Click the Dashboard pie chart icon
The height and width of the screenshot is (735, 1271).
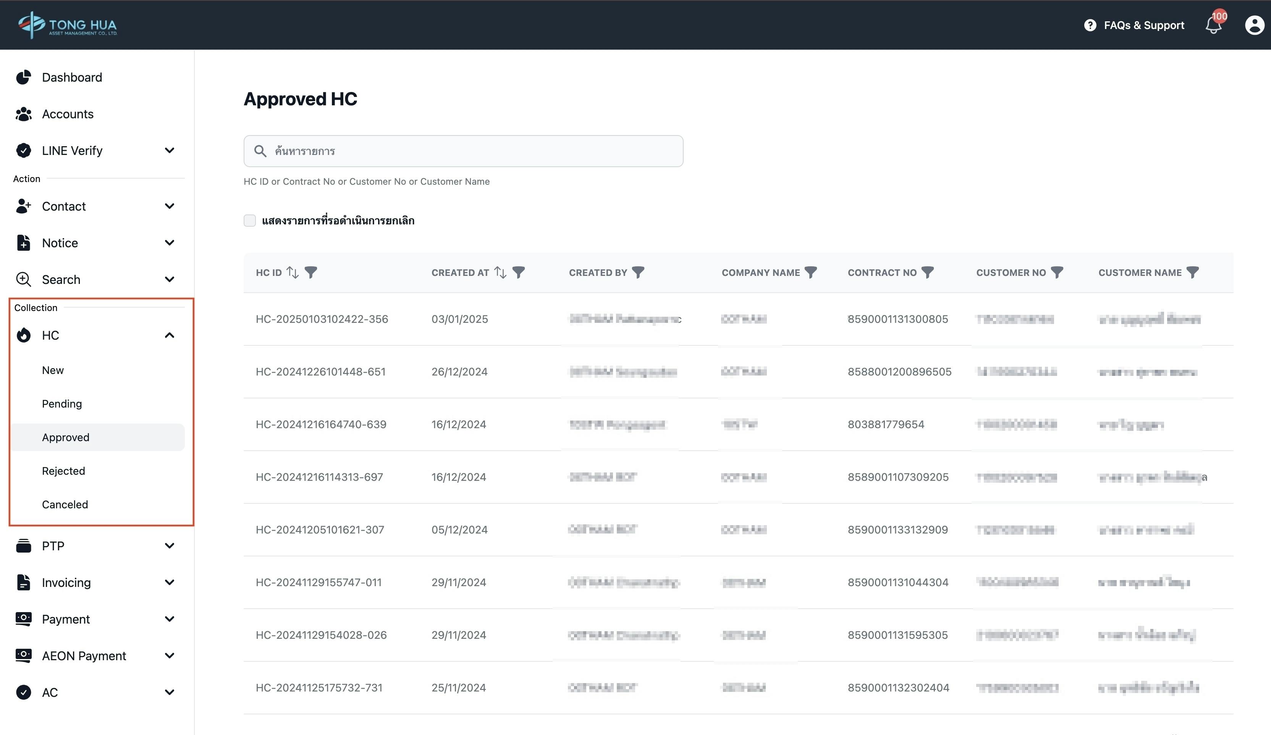[x=23, y=77]
